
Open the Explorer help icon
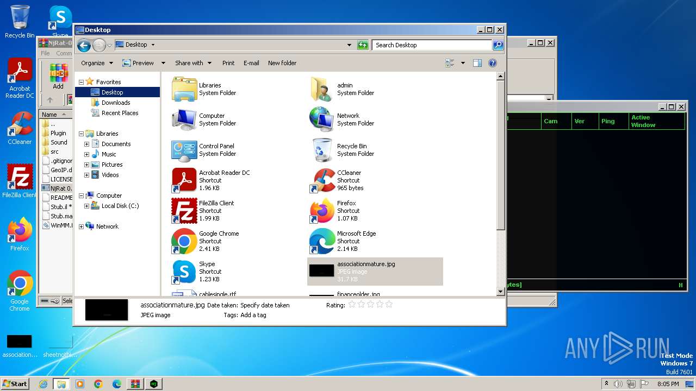click(x=493, y=63)
